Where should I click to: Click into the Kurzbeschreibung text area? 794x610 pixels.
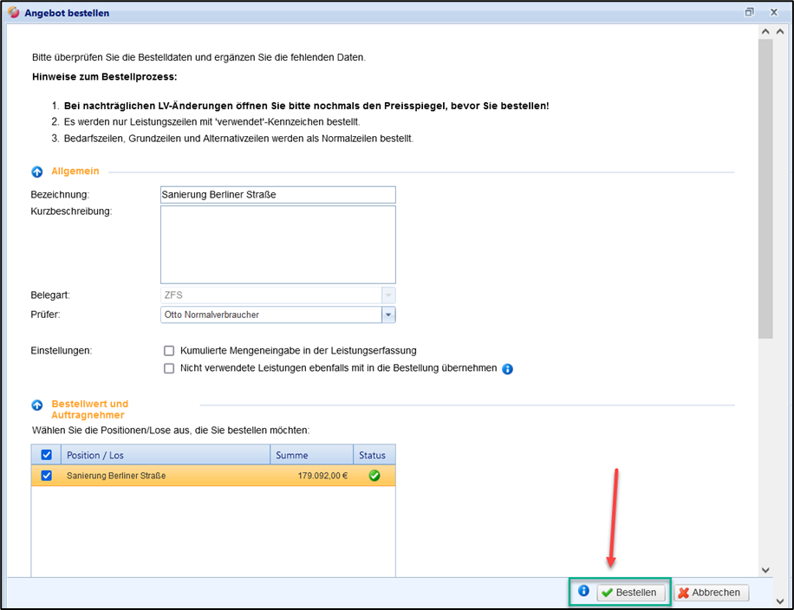click(x=277, y=244)
